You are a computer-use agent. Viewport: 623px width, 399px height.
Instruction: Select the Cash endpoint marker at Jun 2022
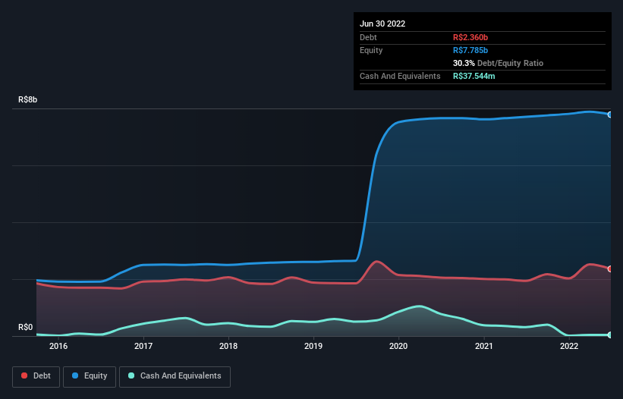pos(610,335)
